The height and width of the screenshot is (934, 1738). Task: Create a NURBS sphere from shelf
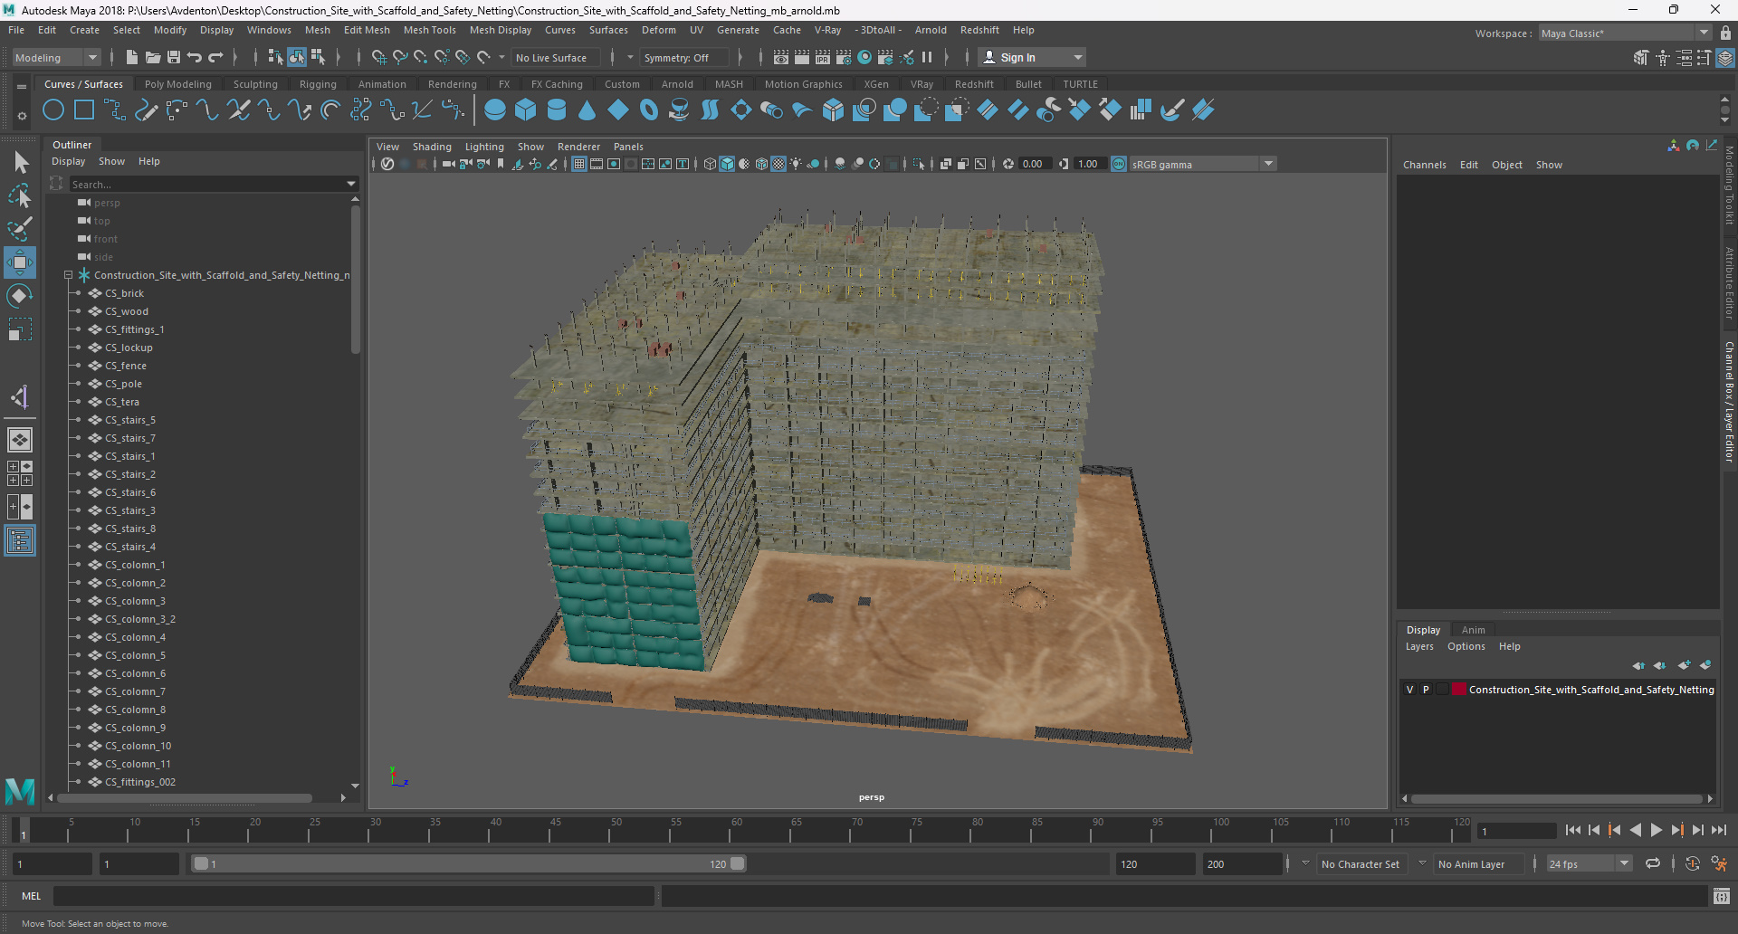495,110
